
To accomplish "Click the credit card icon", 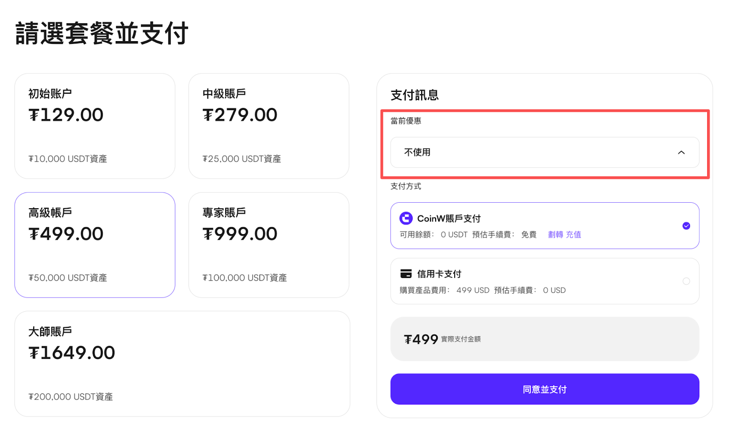I will click(x=406, y=274).
